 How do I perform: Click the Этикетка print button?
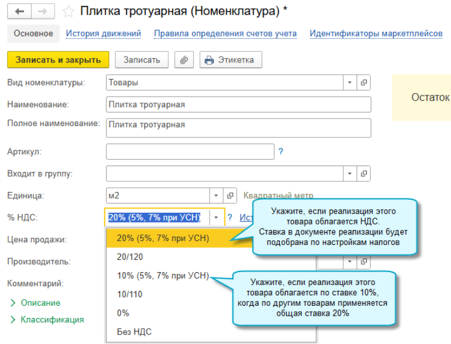pos(230,59)
